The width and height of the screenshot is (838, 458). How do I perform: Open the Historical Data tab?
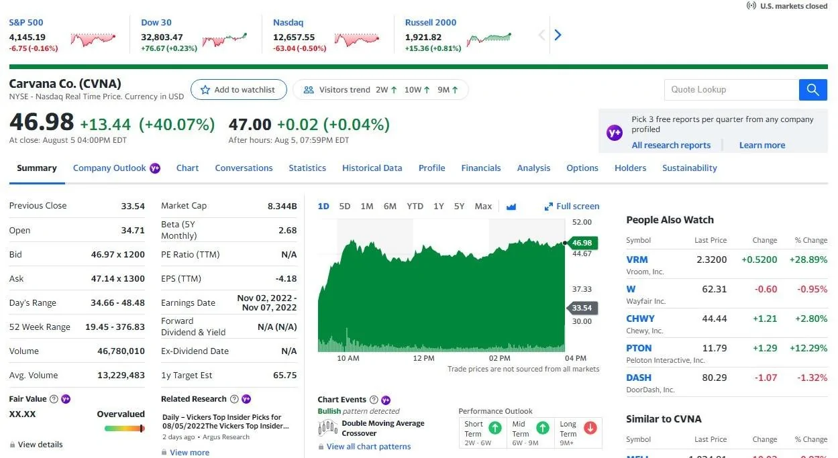[x=372, y=168]
